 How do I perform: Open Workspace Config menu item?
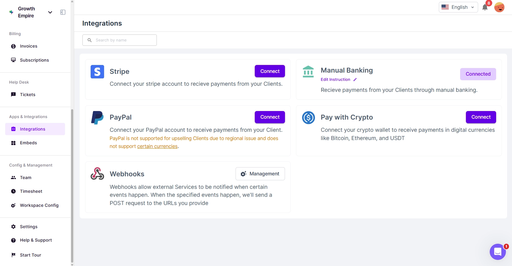pos(39,205)
